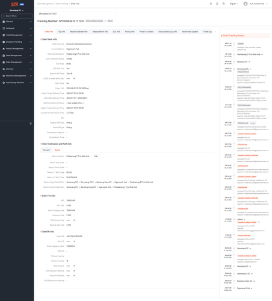Open the Outbound sidebar menu icon
Screen dimensions: 272x301
[x=4, y=28]
